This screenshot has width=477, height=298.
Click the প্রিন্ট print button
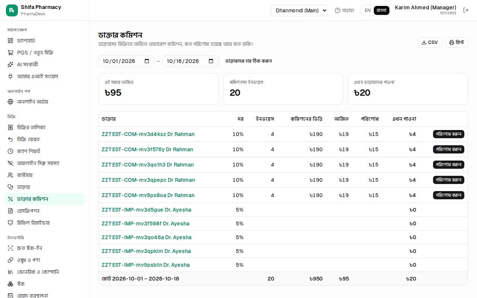pyautogui.click(x=457, y=42)
